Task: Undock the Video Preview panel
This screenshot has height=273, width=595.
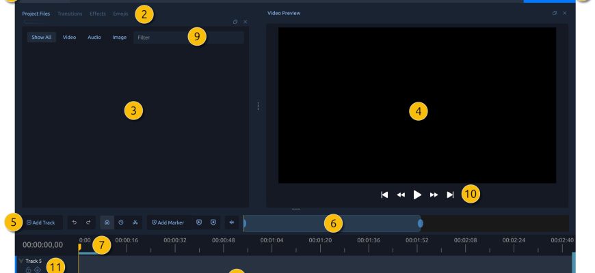Action: (x=555, y=13)
